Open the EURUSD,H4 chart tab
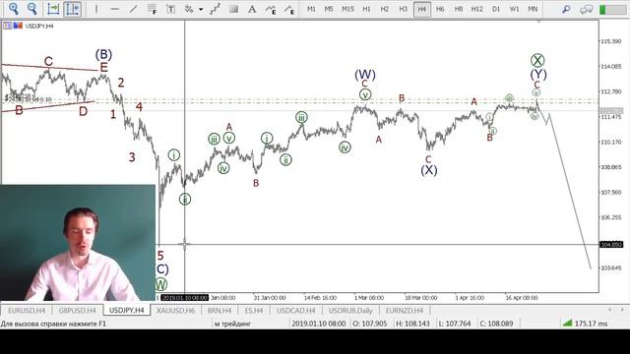The height and width of the screenshot is (354, 630). (x=27, y=311)
